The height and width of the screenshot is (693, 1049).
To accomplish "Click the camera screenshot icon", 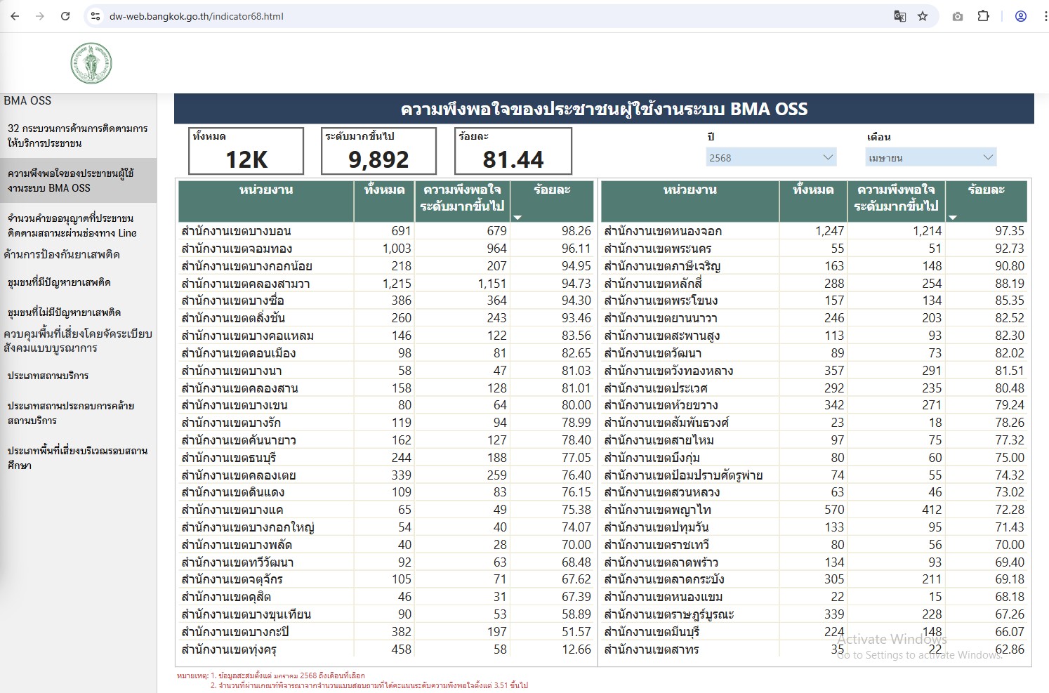I will [958, 16].
